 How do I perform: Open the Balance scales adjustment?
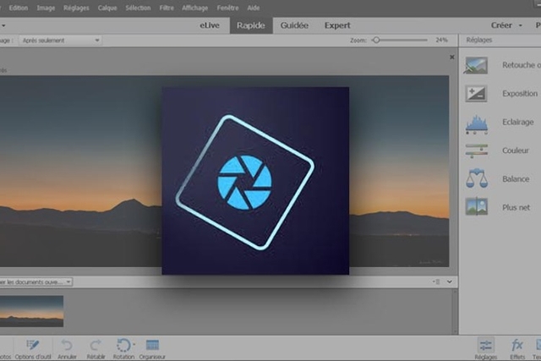pos(477,178)
